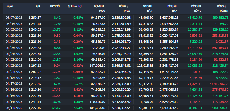230x111 pixels.
Task: Click the % THAY ĐỔI column header
Action: pyautogui.click(x=75, y=6)
